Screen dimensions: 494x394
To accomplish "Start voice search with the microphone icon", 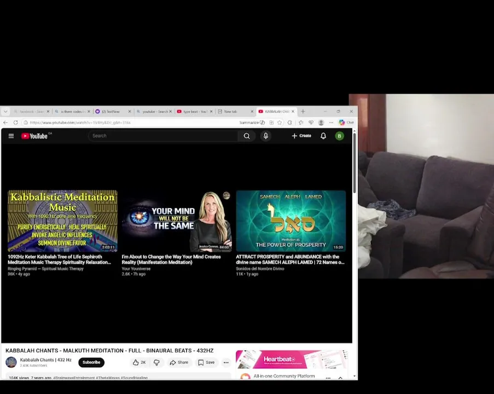I will [x=265, y=136].
